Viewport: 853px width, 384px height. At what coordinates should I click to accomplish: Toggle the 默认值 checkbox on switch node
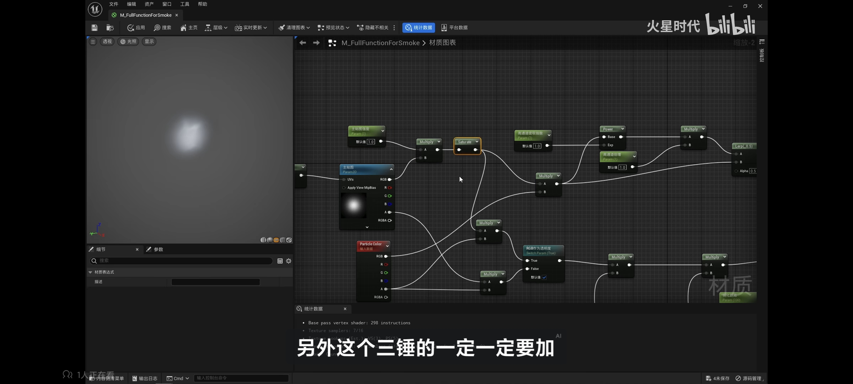(544, 277)
